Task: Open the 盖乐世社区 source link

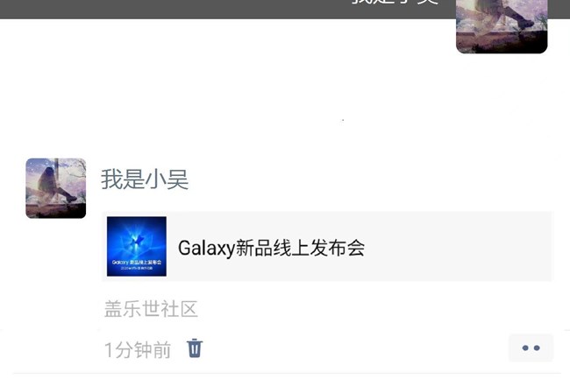Action: (x=151, y=309)
